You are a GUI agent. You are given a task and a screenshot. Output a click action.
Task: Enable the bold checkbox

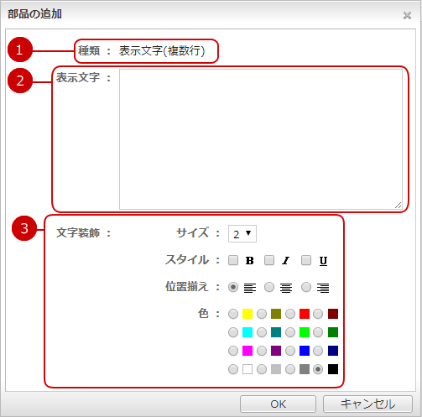[233, 260]
